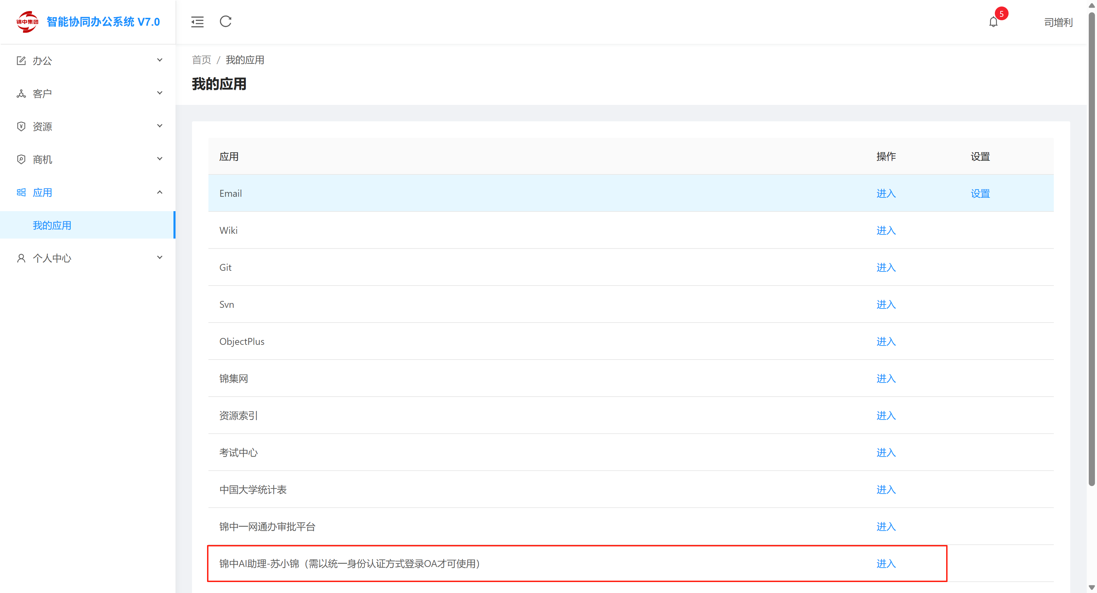Image resolution: width=1097 pixels, height=593 pixels.
Task: Click the 客户 network icon in sidebar
Action: (x=21, y=93)
